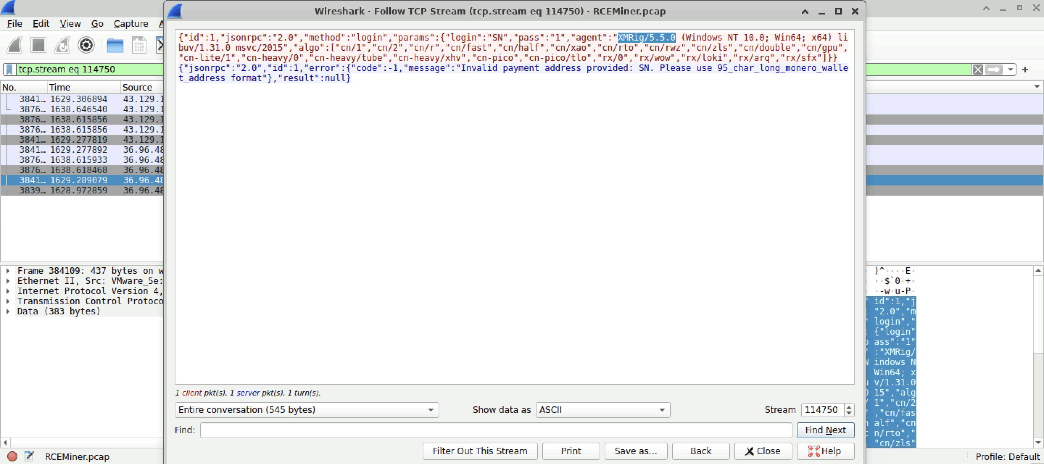Open the Show data as ASCII dropdown
Viewport: 1044px width, 464px height.
coord(602,410)
